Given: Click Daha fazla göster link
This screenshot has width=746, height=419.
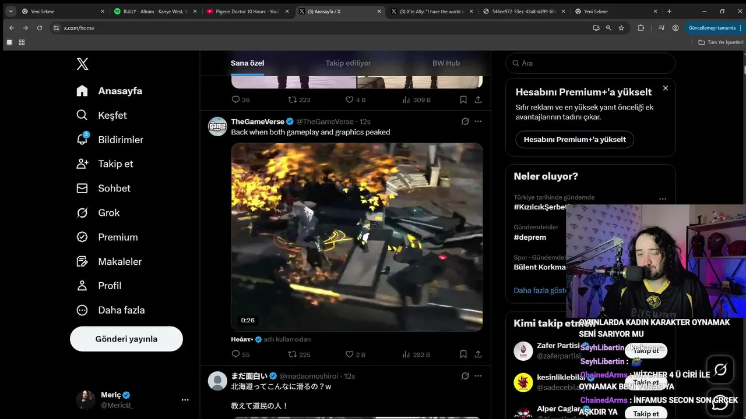Looking at the screenshot, I should 540,290.
